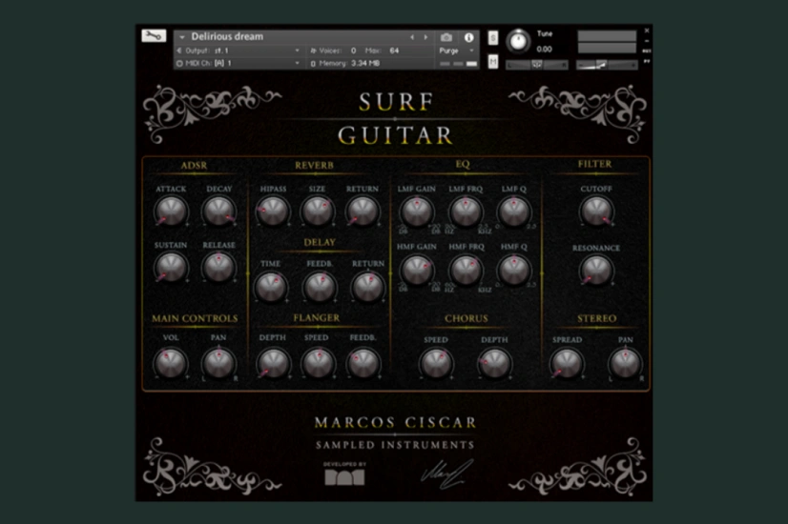Click the Filter Resonance knob
Image resolution: width=788 pixels, height=524 pixels.
596,270
